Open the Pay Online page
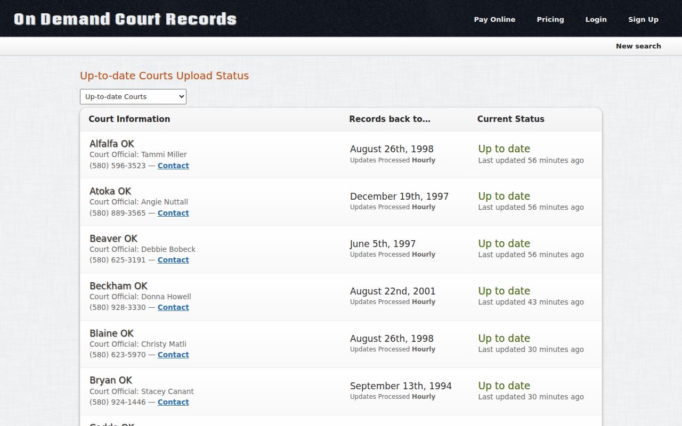Image resolution: width=682 pixels, height=426 pixels. (494, 19)
